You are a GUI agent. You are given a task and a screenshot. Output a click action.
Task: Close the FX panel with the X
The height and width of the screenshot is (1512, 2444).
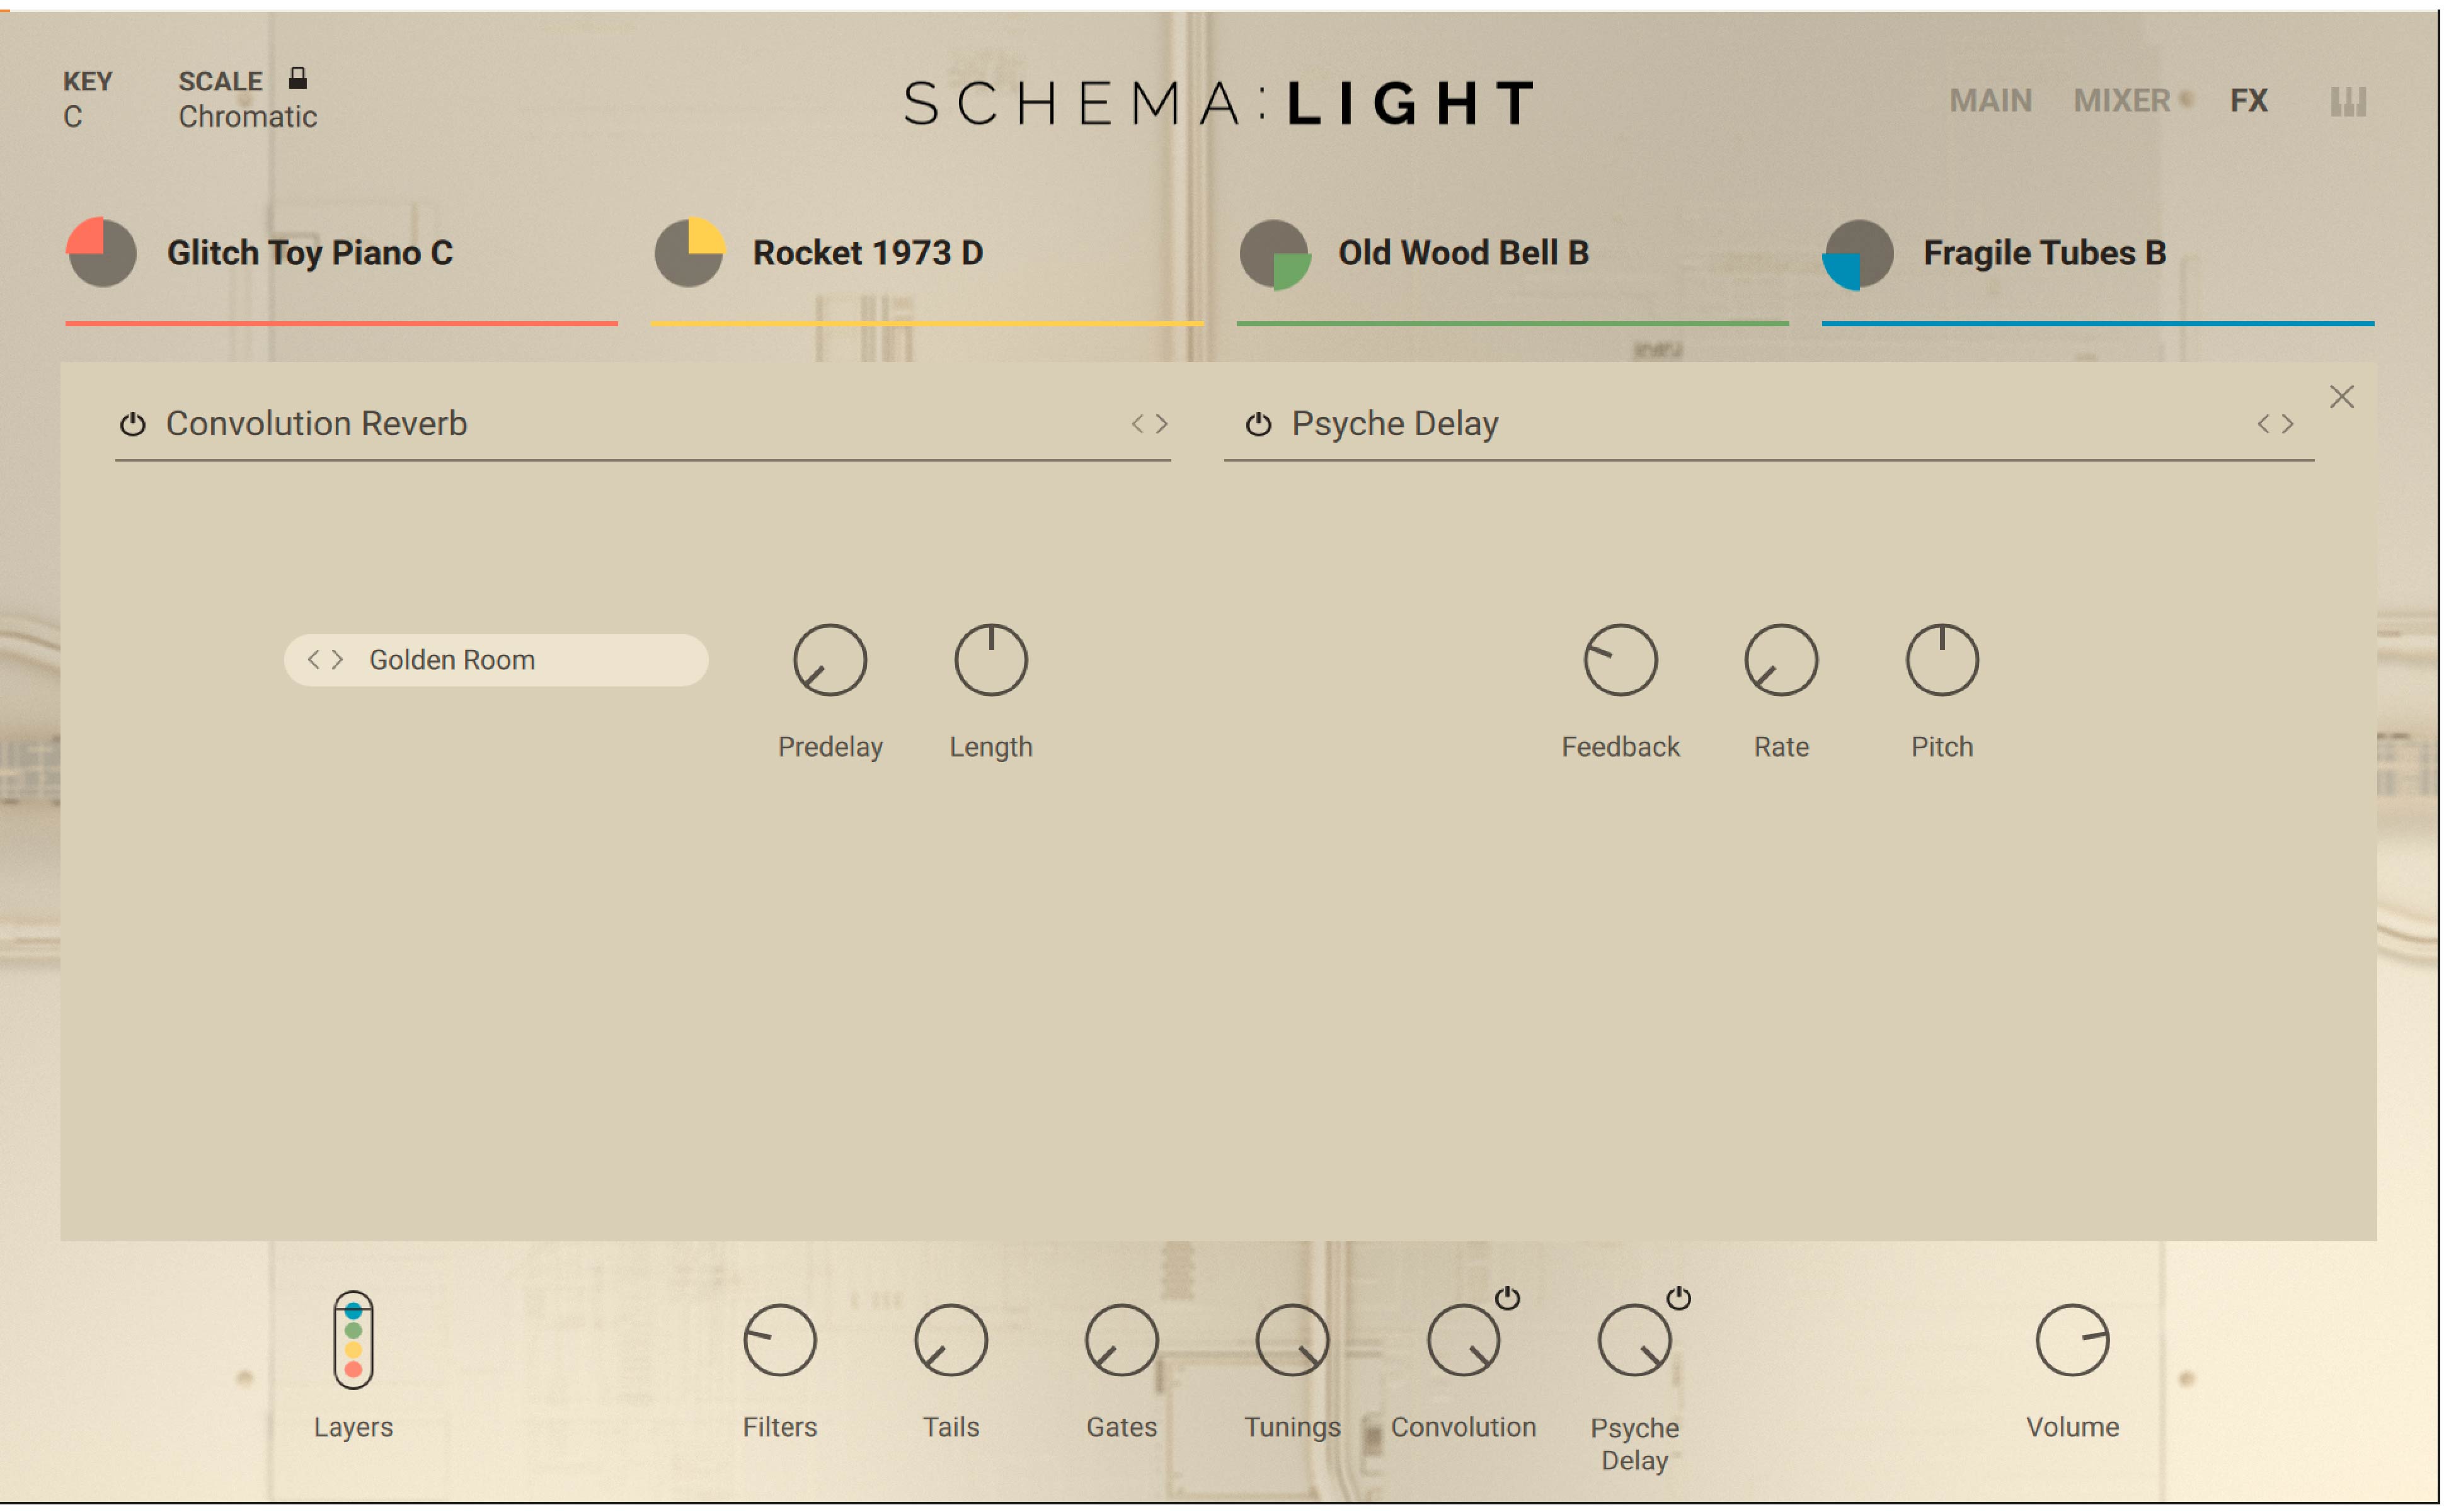click(2341, 397)
